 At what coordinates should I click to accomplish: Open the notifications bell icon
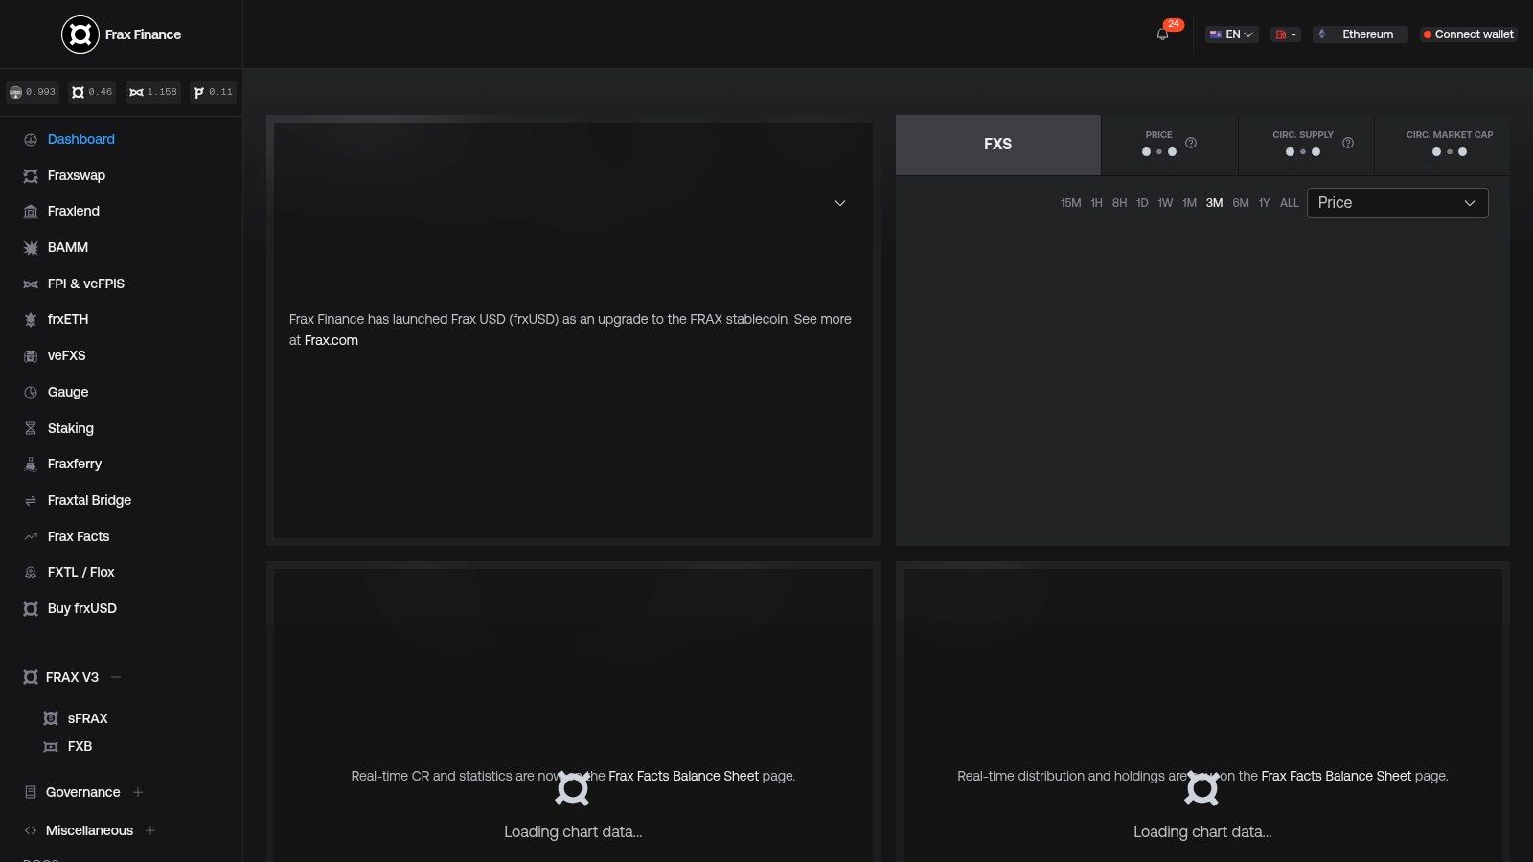(x=1162, y=34)
